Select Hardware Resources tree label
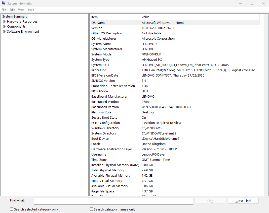The height and width of the screenshot is (213, 269). click(22, 21)
